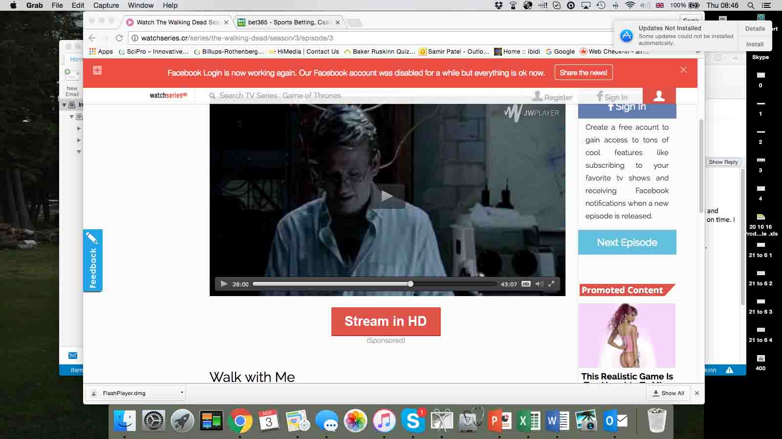This screenshot has height=439, width=782.
Task: Open Word from the Dock
Action: (557, 420)
